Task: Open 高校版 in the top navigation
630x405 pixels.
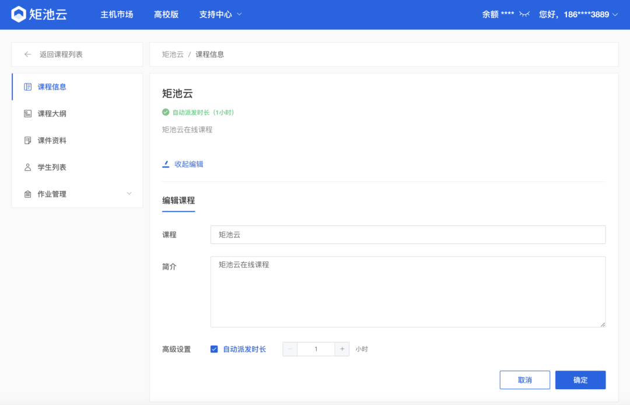Action: (x=166, y=15)
